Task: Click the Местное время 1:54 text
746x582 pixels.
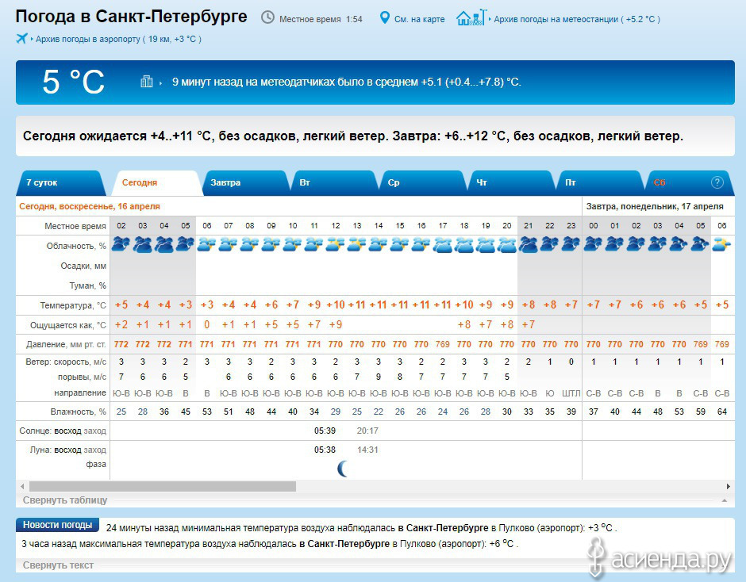Action: tap(321, 19)
